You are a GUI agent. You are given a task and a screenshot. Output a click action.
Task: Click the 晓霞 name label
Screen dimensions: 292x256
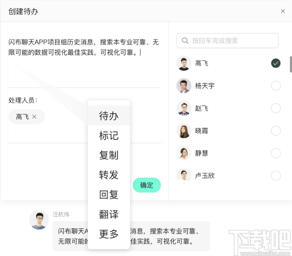201,131
